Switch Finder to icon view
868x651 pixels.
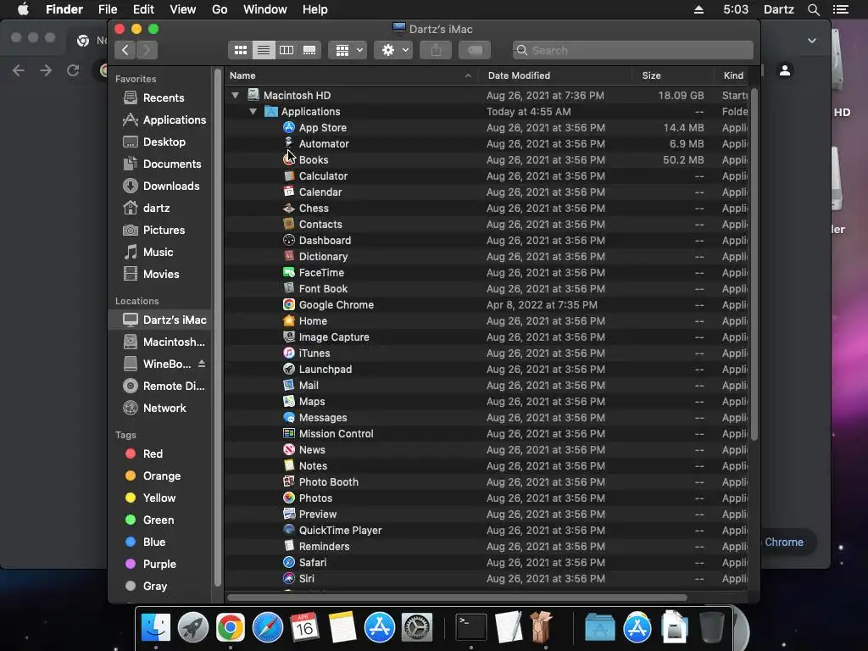pos(240,50)
